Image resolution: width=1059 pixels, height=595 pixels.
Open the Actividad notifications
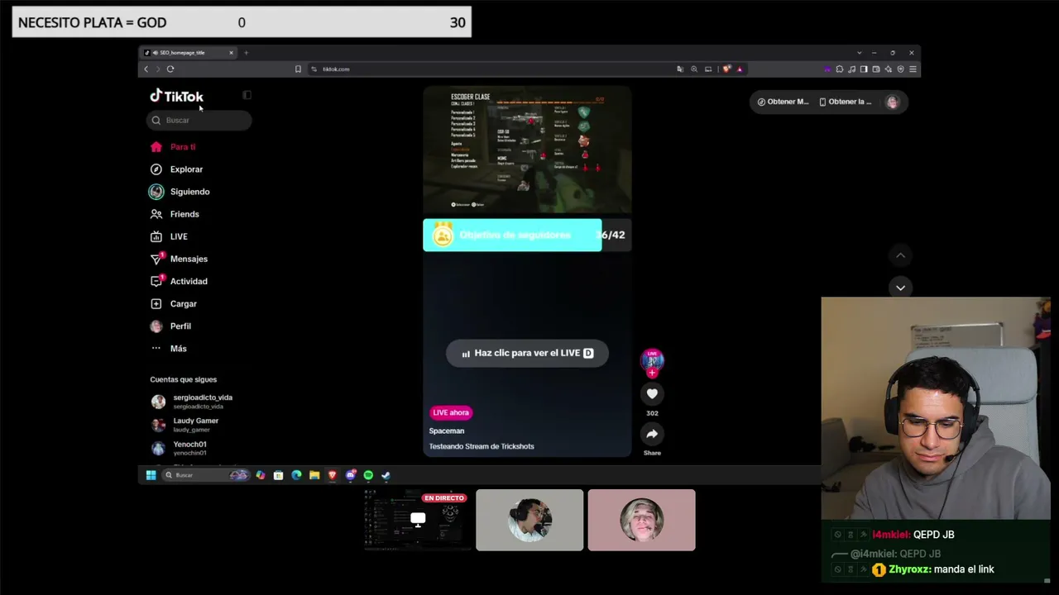point(179,281)
